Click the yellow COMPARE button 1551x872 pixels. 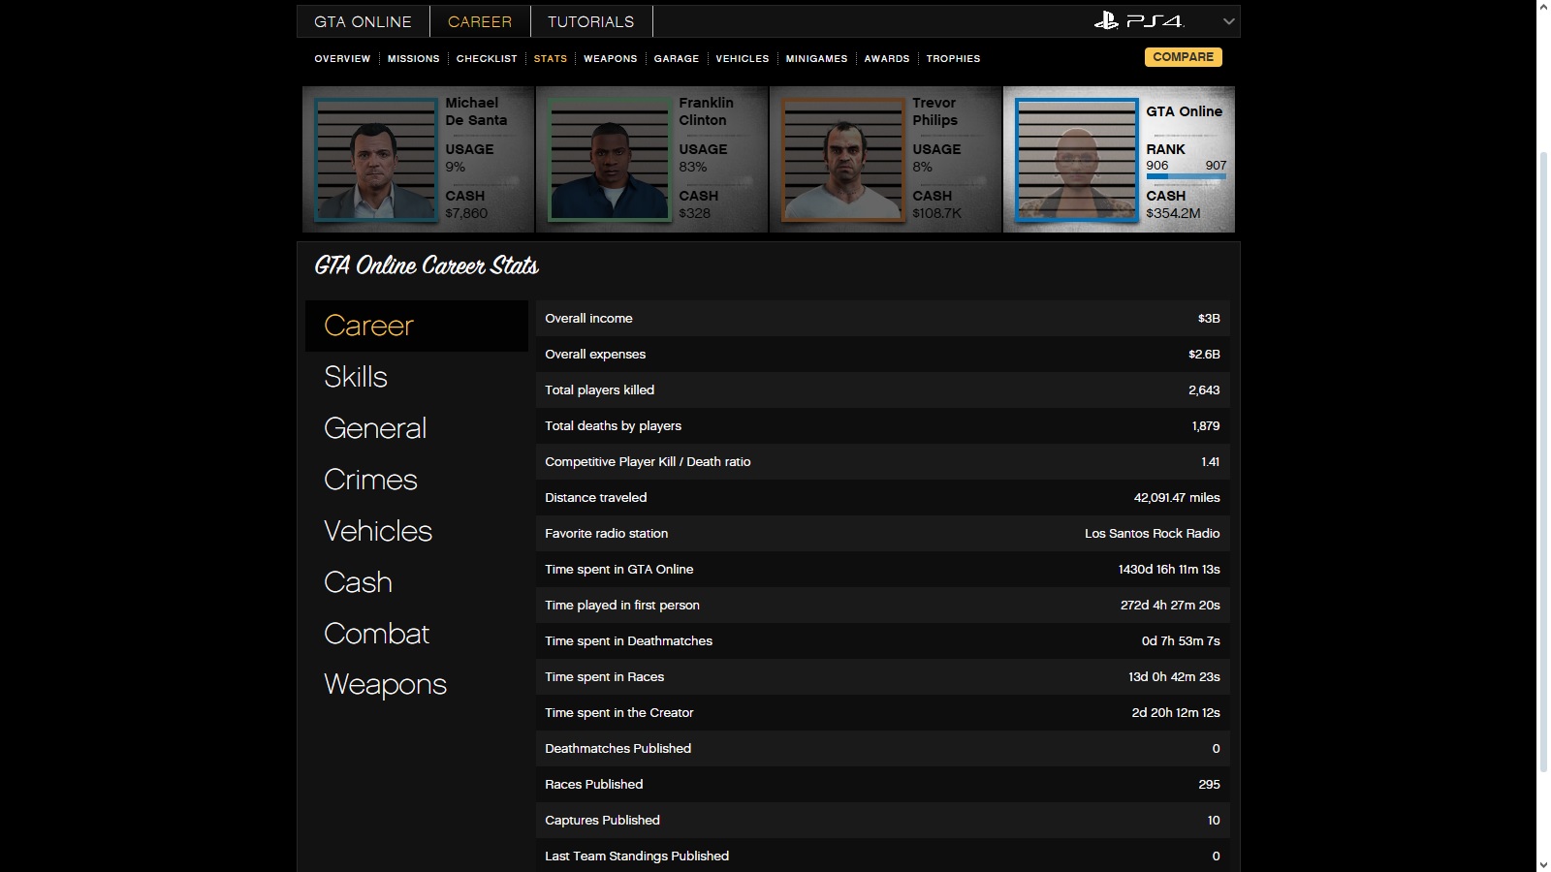click(x=1184, y=57)
